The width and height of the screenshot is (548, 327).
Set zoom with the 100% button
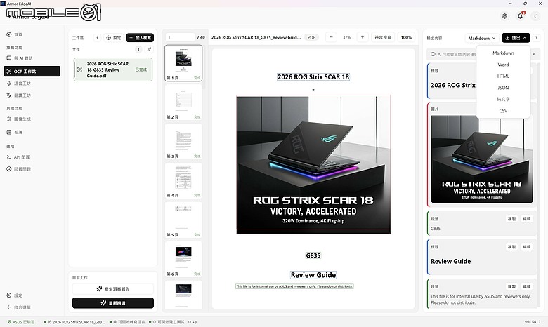(406, 37)
